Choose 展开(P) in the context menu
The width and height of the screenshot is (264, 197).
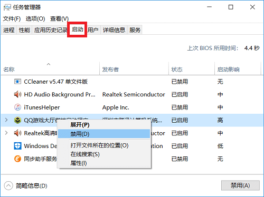[104, 125]
